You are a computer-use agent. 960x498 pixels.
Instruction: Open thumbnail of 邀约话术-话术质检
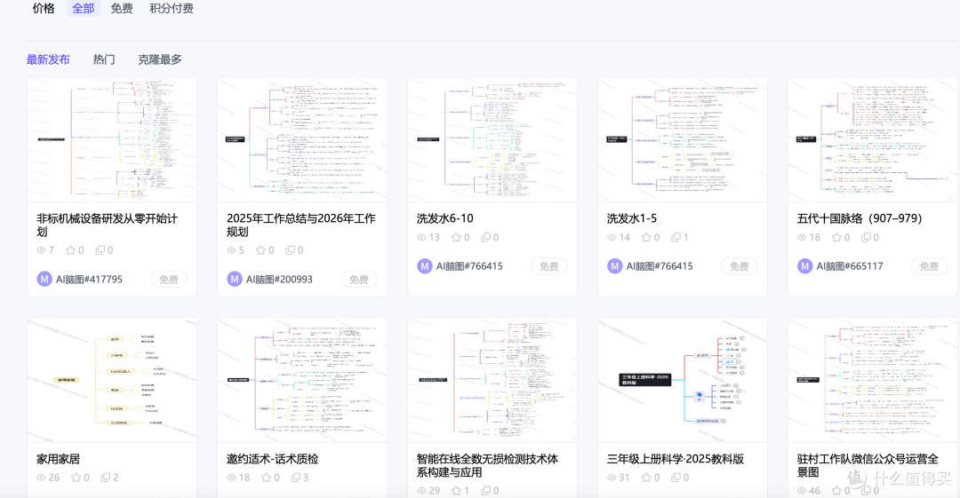pyautogui.click(x=302, y=380)
